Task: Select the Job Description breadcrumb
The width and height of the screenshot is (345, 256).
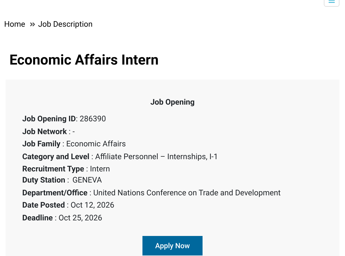Action: [x=65, y=24]
